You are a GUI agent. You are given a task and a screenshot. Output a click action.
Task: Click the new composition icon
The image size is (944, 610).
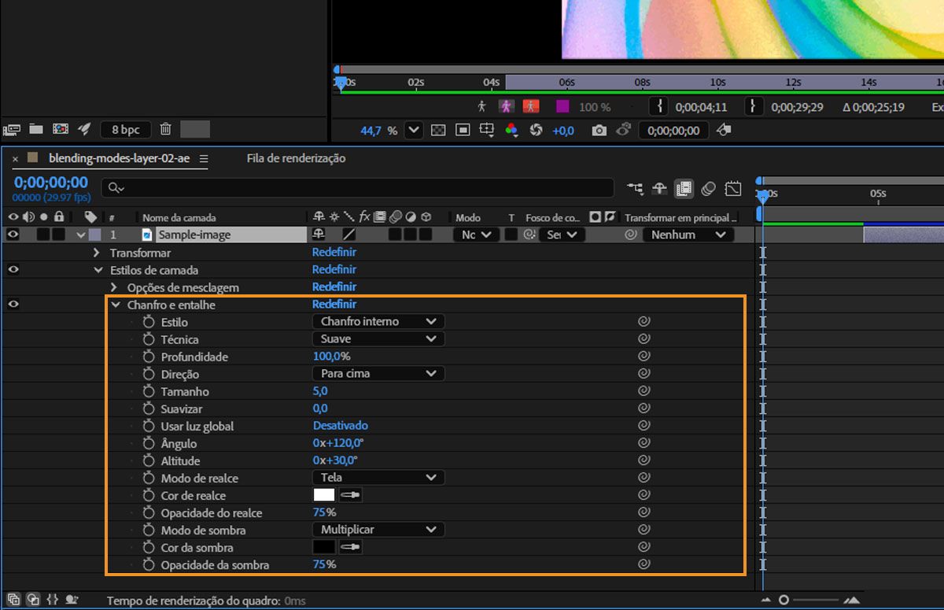pos(61,129)
